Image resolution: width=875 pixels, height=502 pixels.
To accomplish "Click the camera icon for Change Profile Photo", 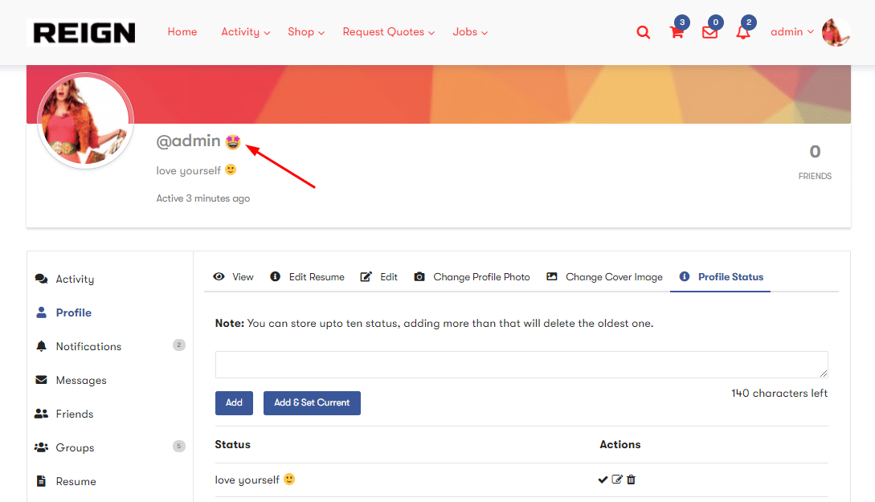I will click(x=419, y=276).
